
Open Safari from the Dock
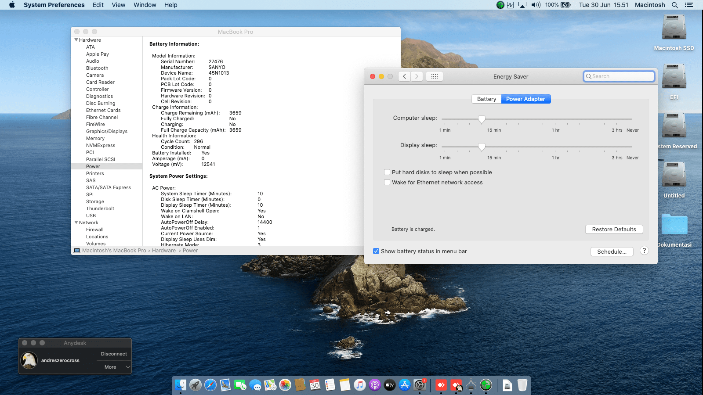(x=210, y=385)
